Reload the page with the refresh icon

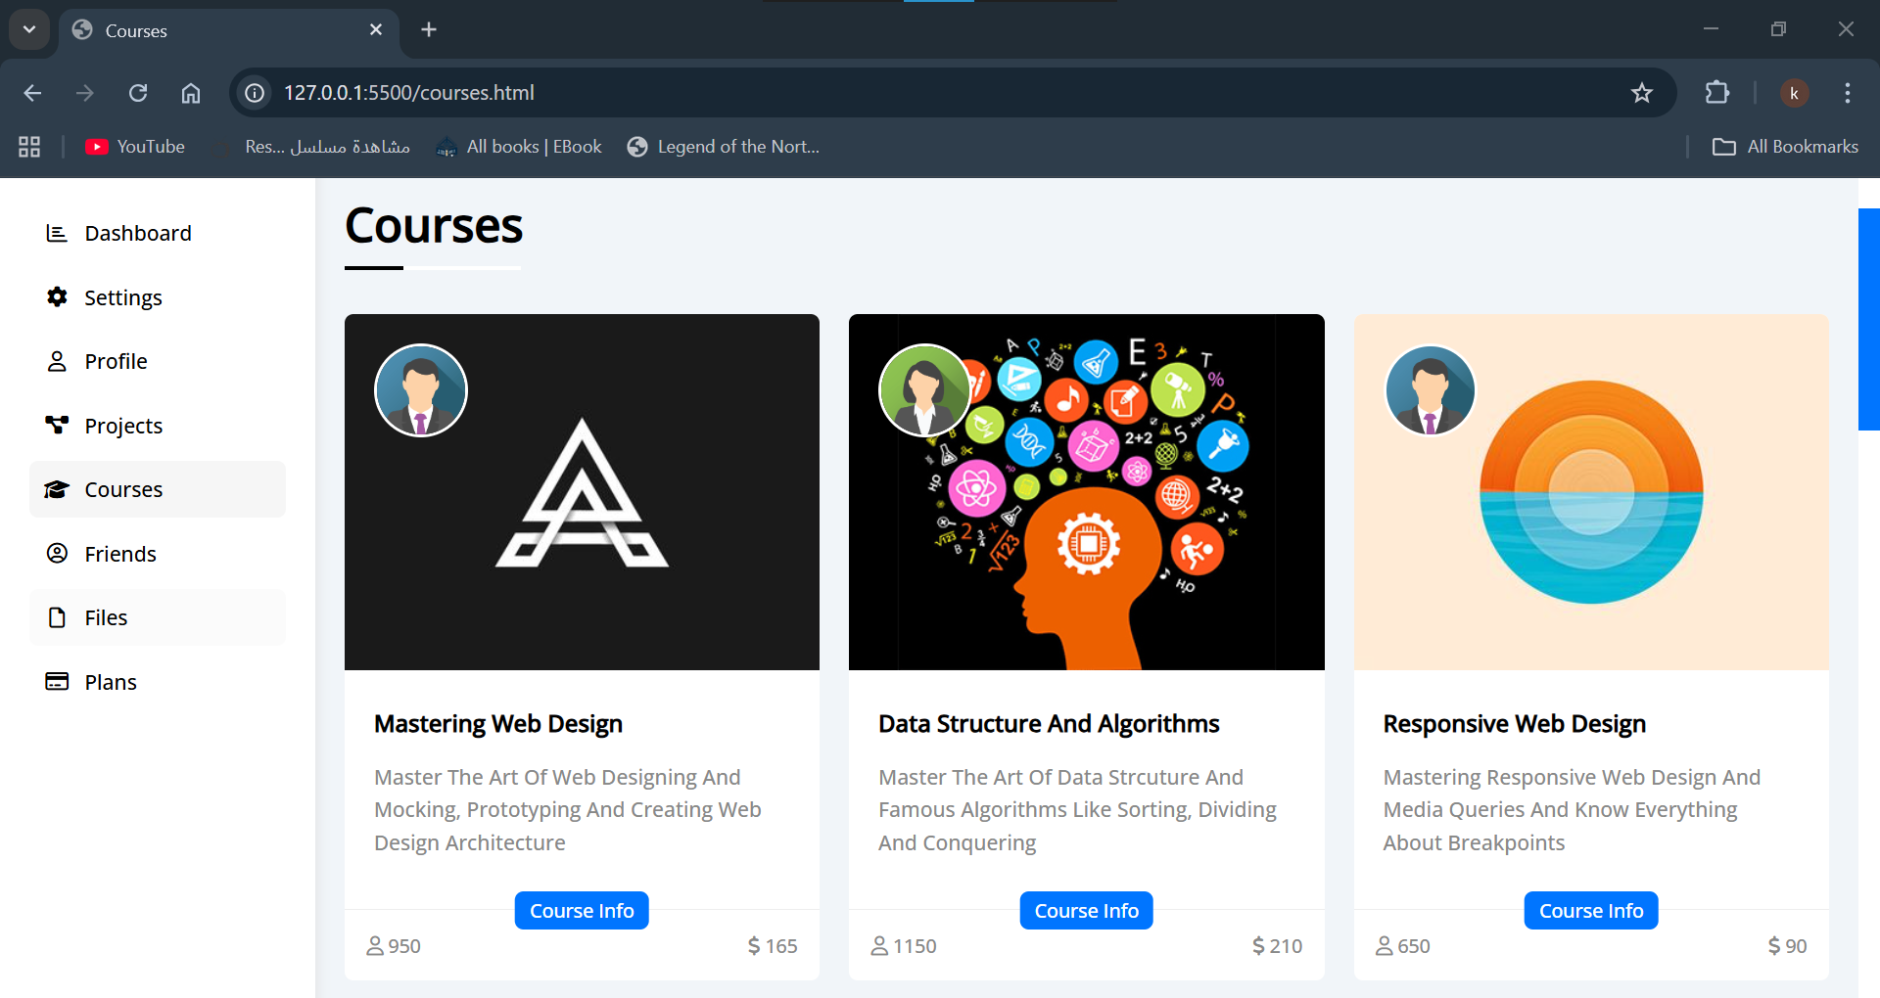(138, 93)
